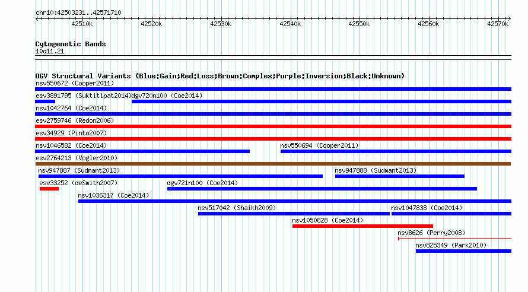
Task: Select short red bar under esv33252
Action: [49, 189]
